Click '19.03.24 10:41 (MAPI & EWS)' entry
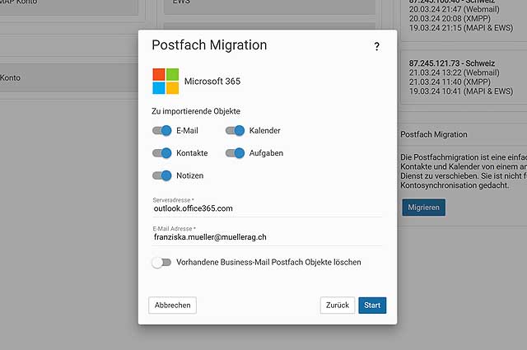527x350 pixels. 461,91
